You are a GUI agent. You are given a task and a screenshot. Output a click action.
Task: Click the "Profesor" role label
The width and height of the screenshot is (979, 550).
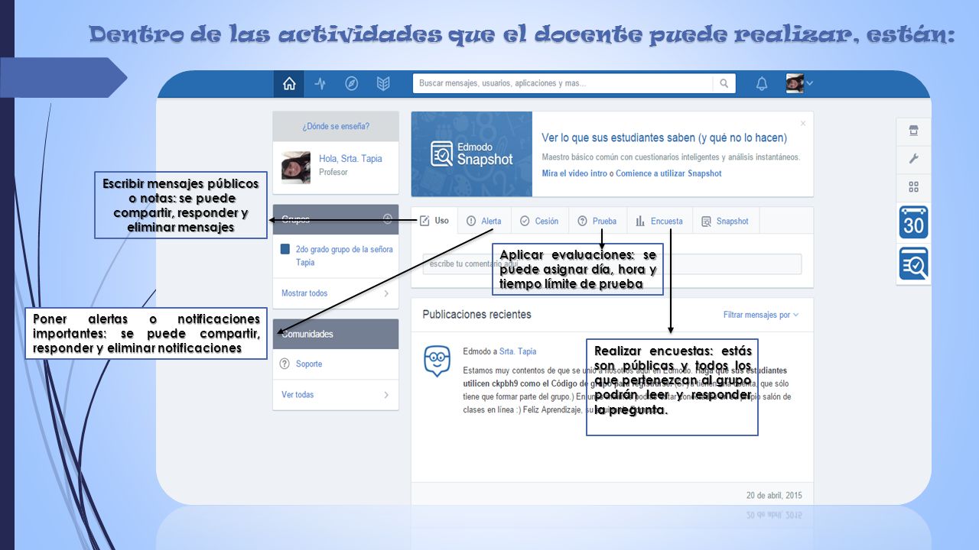click(x=333, y=173)
